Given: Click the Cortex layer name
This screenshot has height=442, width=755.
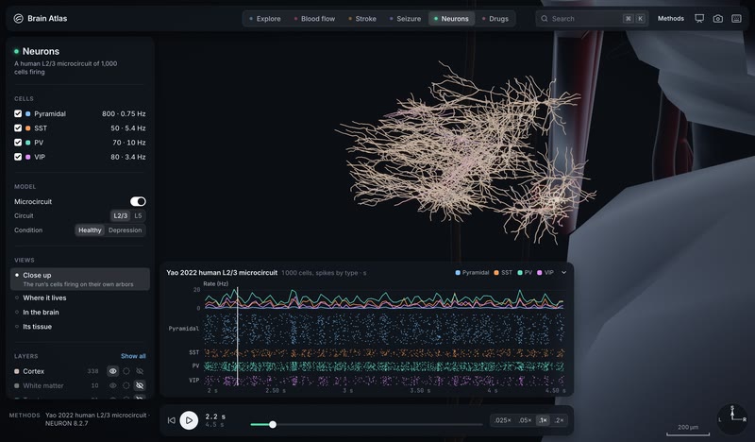Looking at the screenshot, I should pos(34,371).
